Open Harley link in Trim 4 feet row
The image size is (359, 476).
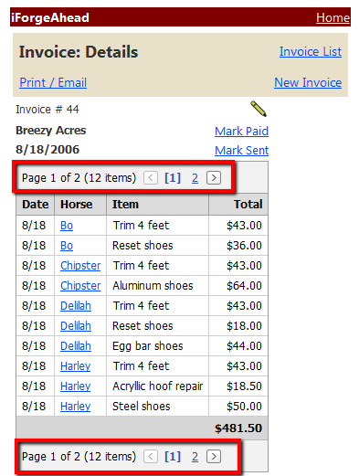tap(75, 366)
